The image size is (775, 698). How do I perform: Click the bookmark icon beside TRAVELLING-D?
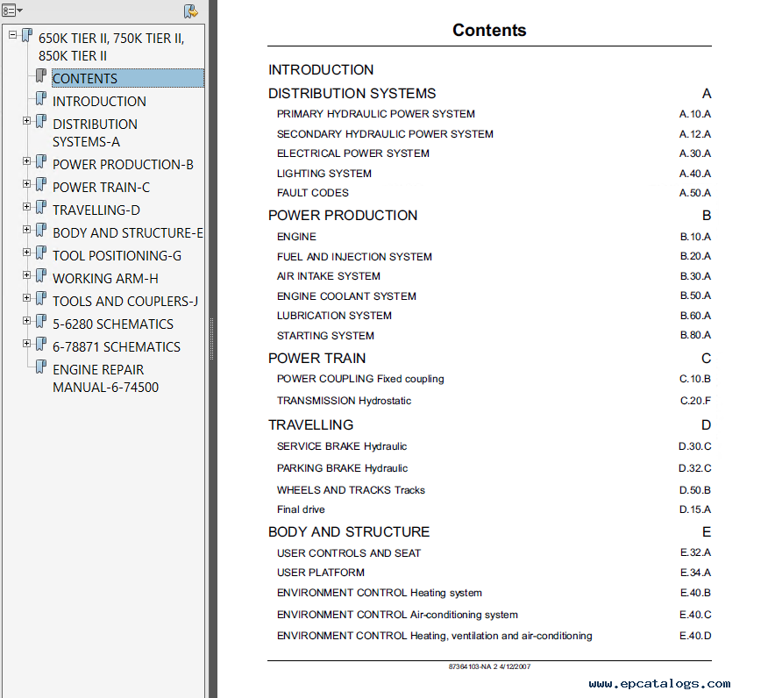tap(41, 207)
